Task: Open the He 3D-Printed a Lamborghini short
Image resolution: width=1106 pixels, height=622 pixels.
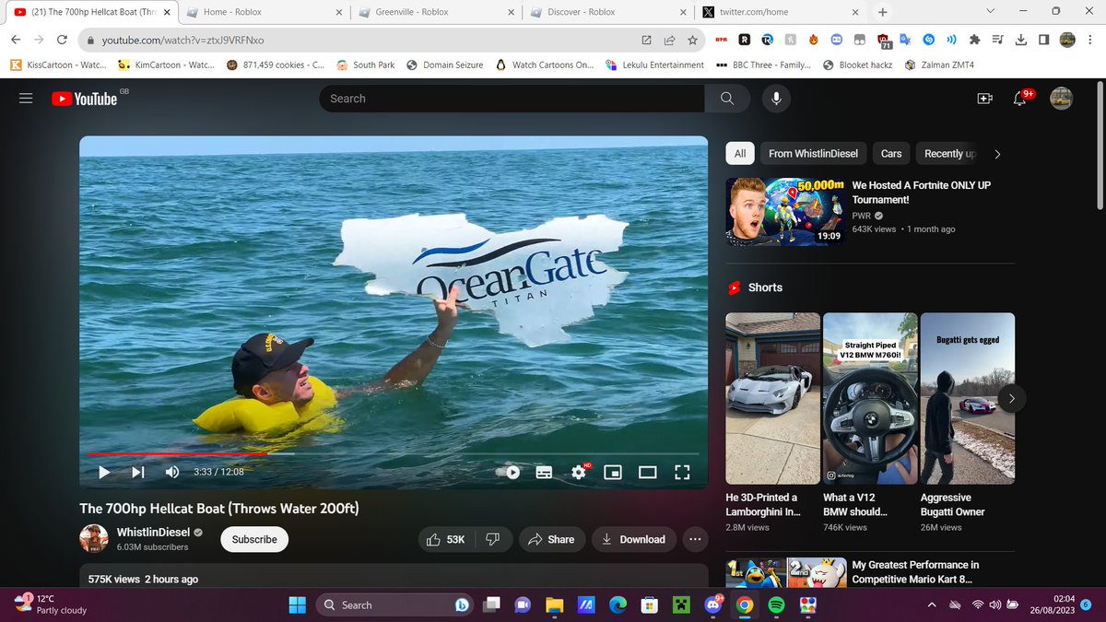Action: click(772, 398)
